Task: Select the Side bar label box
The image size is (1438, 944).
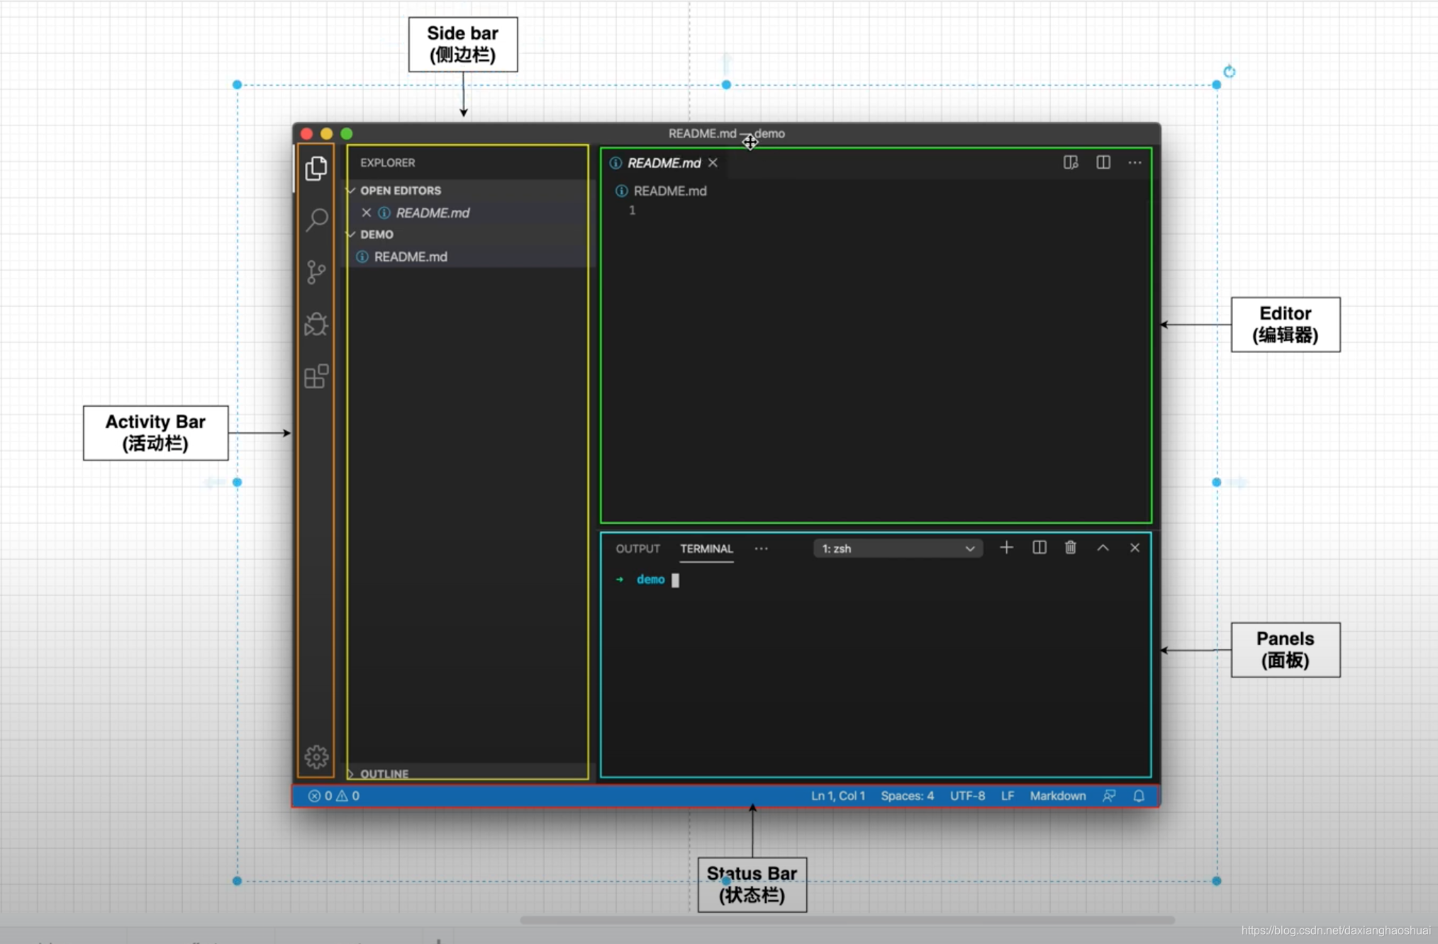Action: pyautogui.click(x=463, y=44)
